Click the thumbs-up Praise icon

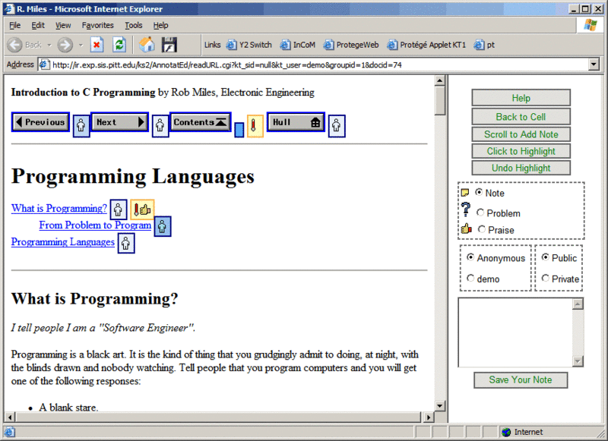click(x=466, y=228)
